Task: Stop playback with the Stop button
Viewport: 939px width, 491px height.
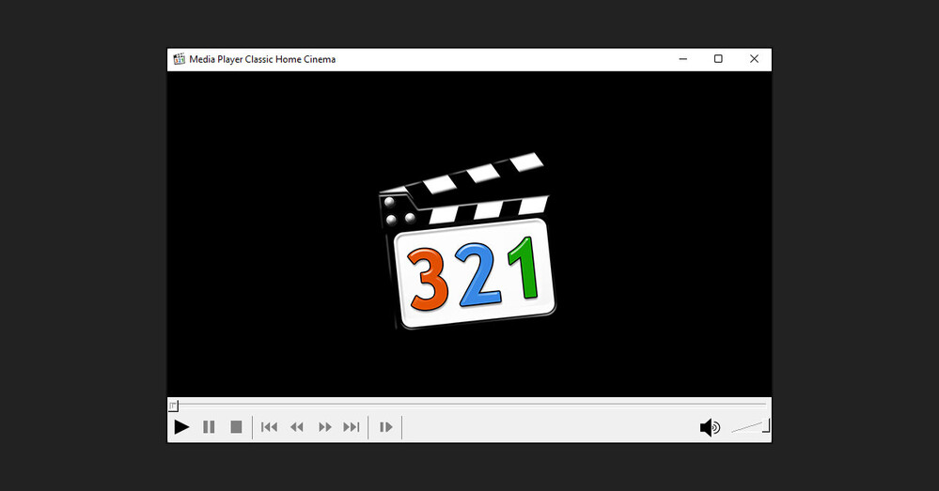Action: click(x=237, y=427)
